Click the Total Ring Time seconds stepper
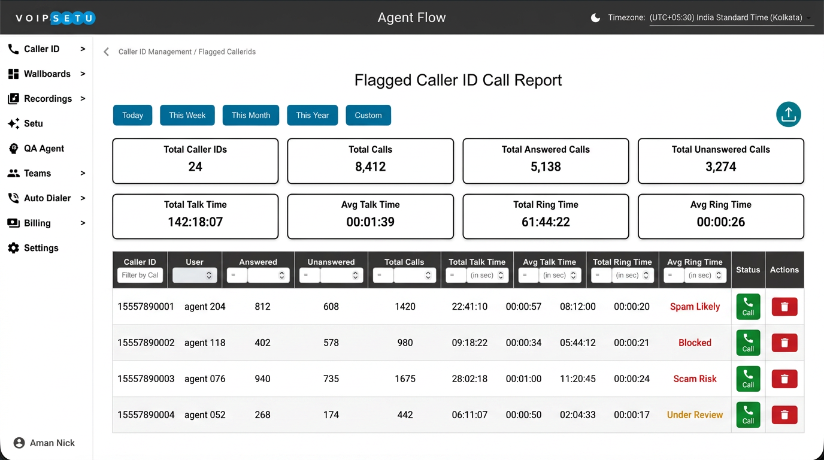Image resolution: width=824 pixels, height=460 pixels. 646,276
